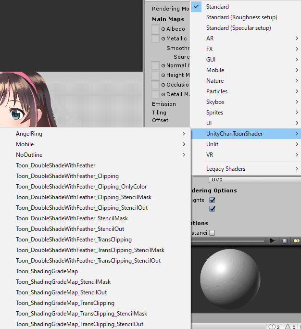This screenshot has height=329, width=301.
Task: Click the Albedo texture slot
Action: point(155,29)
